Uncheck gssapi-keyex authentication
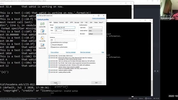This screenshot has height=100, width=178. tap(51, 47)
